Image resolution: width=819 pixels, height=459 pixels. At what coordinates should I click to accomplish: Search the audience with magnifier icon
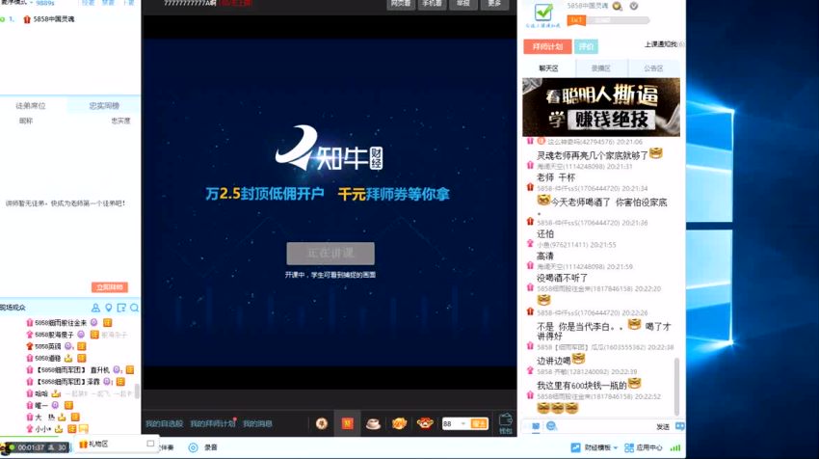coord(134,308)
